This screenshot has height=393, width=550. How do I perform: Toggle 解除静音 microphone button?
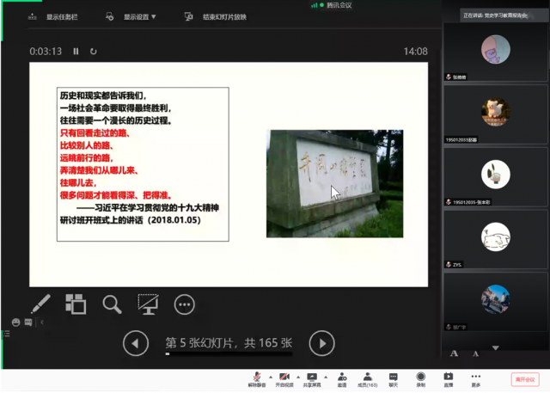257,378
